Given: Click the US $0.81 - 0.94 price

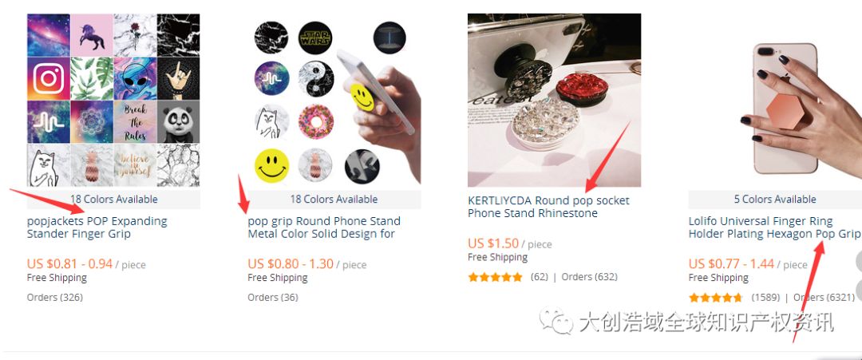Looking at the screenshot, I should point(69,264).
